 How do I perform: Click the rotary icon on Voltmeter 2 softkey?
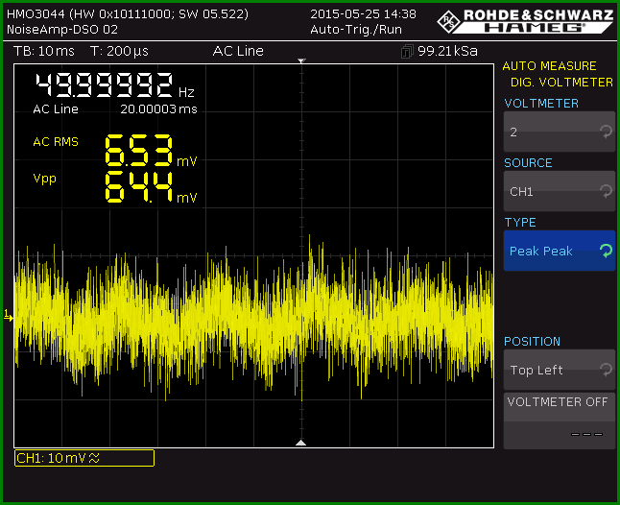(606, 132)
